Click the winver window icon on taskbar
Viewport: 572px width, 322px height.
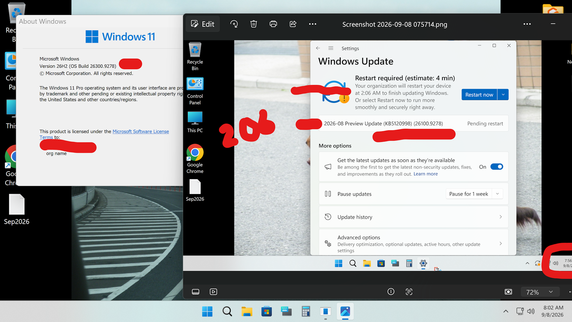(326, 312)
